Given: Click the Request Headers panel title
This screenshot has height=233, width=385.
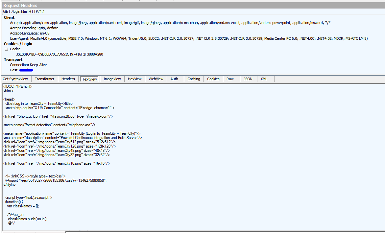Looking at the screenshot, I should [20, 5].
